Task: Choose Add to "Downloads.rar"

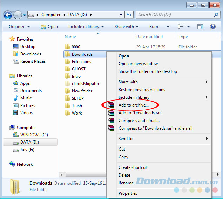Action: tap(159, 113)
